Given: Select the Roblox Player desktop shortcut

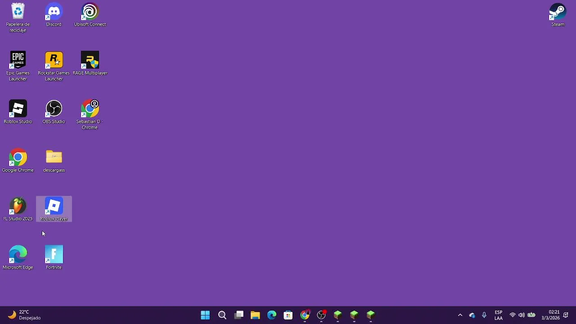Looking at the screenshot, I should (x=54, y=209).
